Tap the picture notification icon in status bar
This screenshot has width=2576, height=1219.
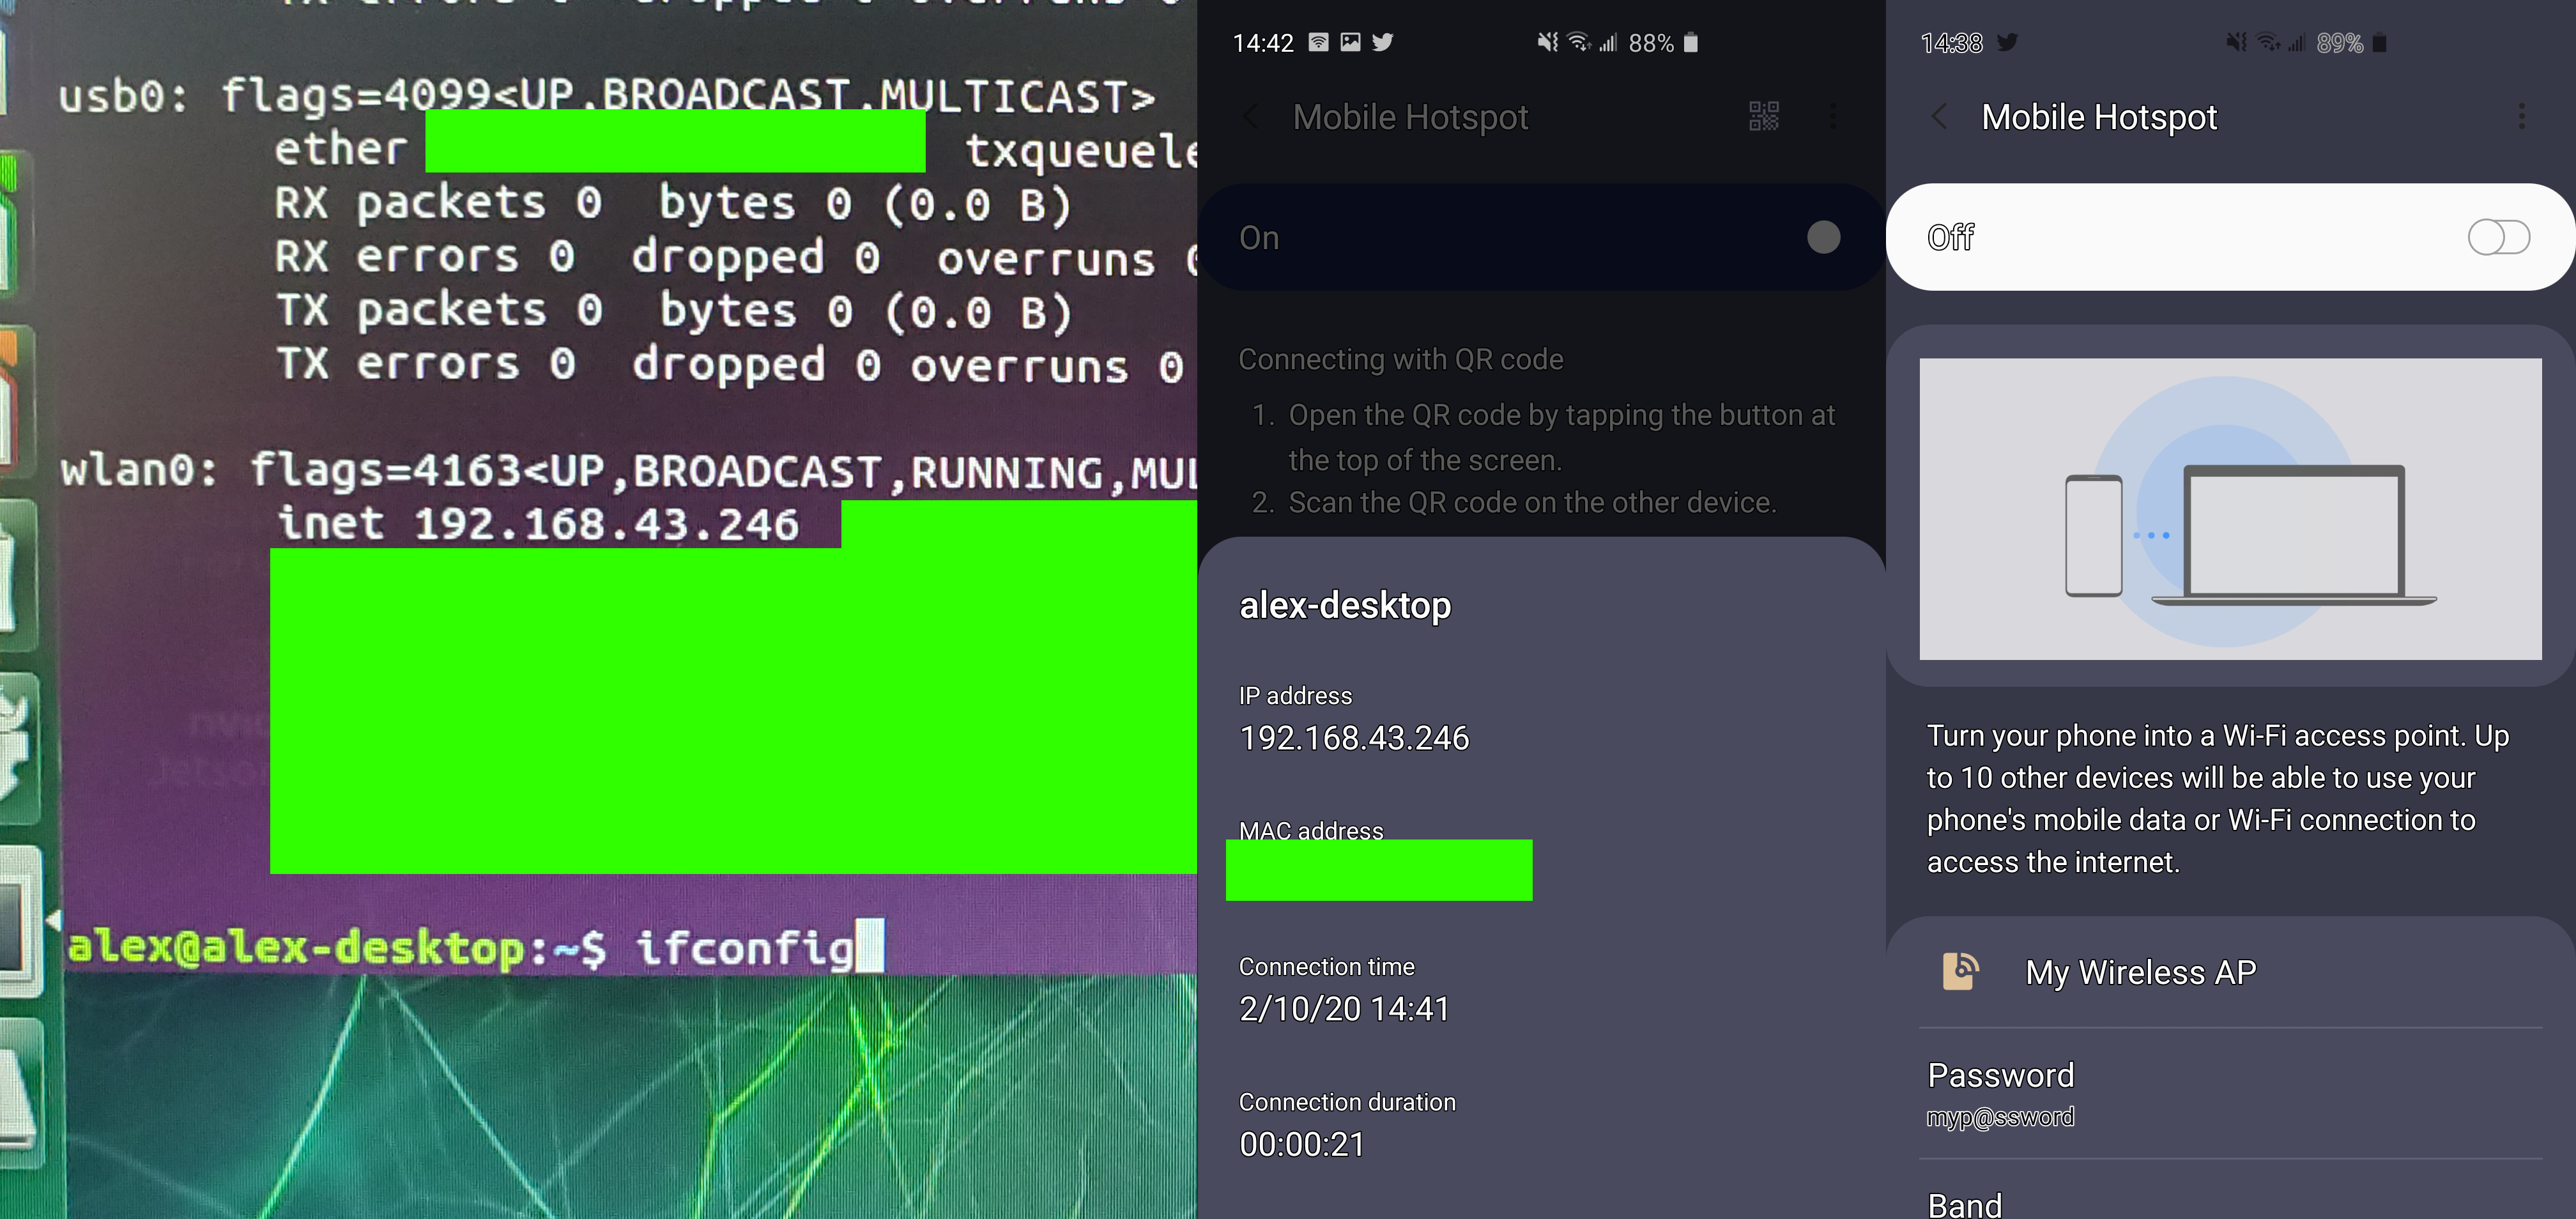coord(1350,42)
